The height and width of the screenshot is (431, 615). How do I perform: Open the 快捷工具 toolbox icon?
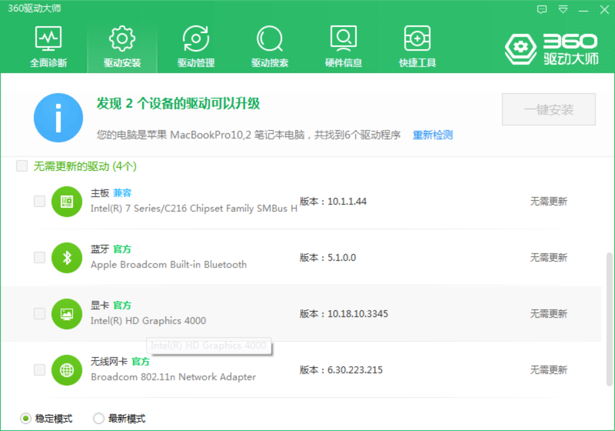[x=417, y=40]
